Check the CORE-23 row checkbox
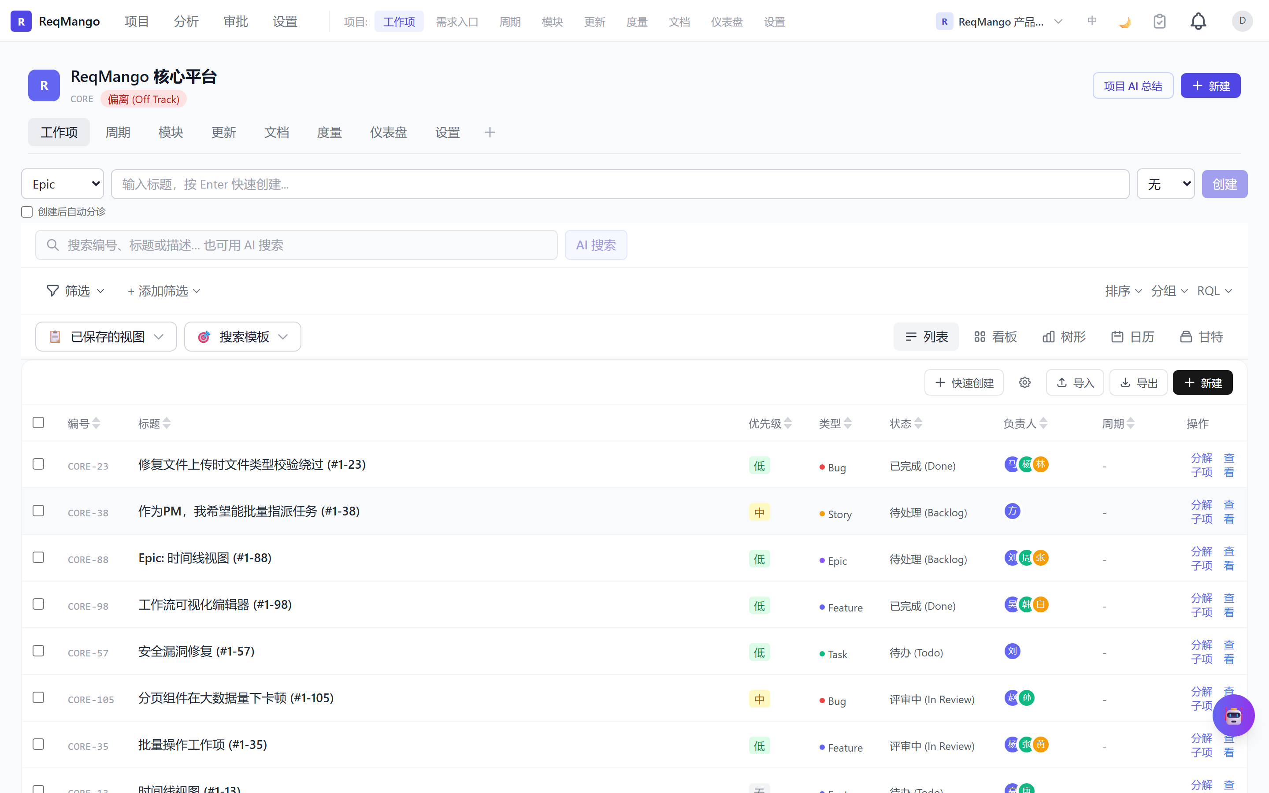 (38, 464)
